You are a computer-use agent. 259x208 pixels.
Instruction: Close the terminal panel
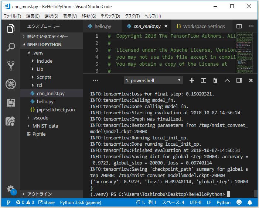click(251, 80)
